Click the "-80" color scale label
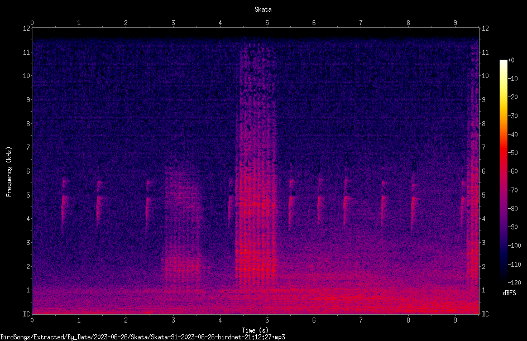 point(512,209)
